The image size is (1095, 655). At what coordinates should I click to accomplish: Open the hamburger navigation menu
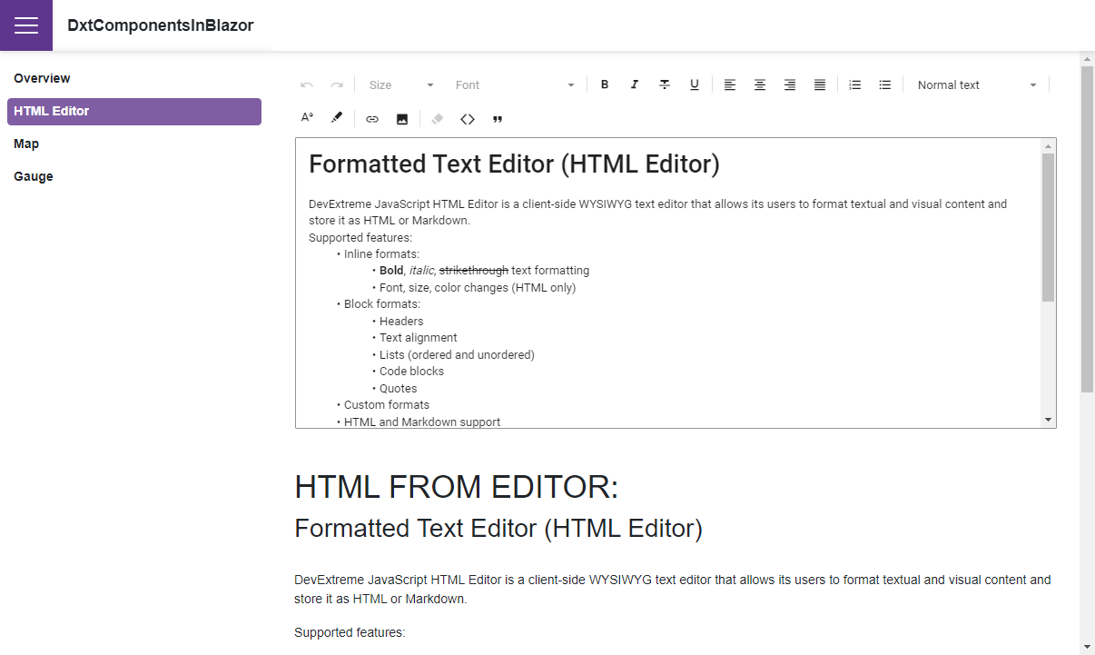point(26,25)
